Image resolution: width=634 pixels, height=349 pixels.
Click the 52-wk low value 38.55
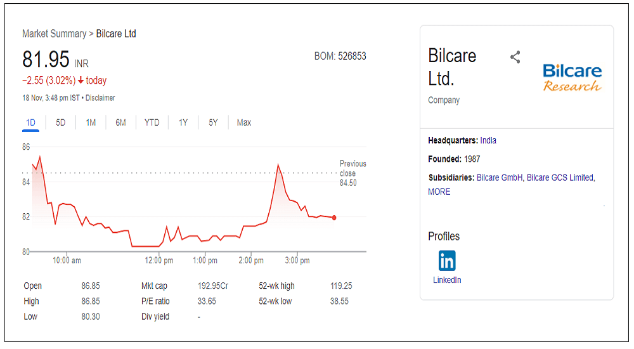(339, 301)
